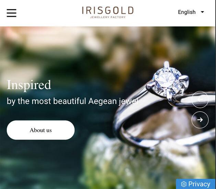Advance to the next slide arrow
216x189 pixels.
point(200,120)
